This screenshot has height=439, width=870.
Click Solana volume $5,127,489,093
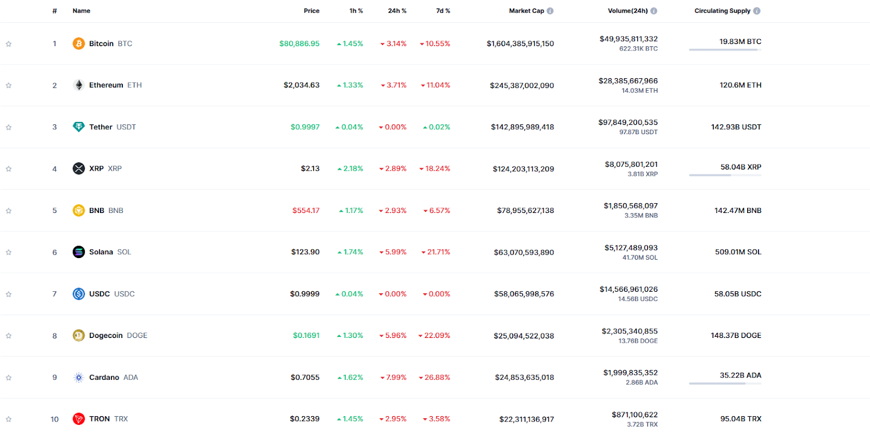point(631,248)
